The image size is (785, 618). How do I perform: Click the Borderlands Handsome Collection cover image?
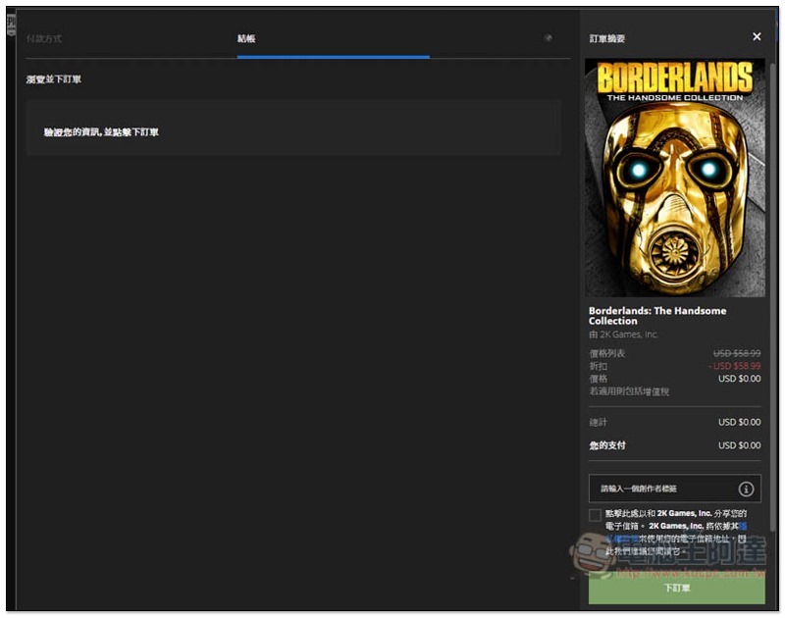(x=674, y=178)
